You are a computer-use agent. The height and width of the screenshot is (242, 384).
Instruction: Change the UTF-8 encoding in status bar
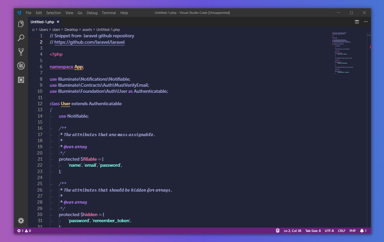coord(329,231)
